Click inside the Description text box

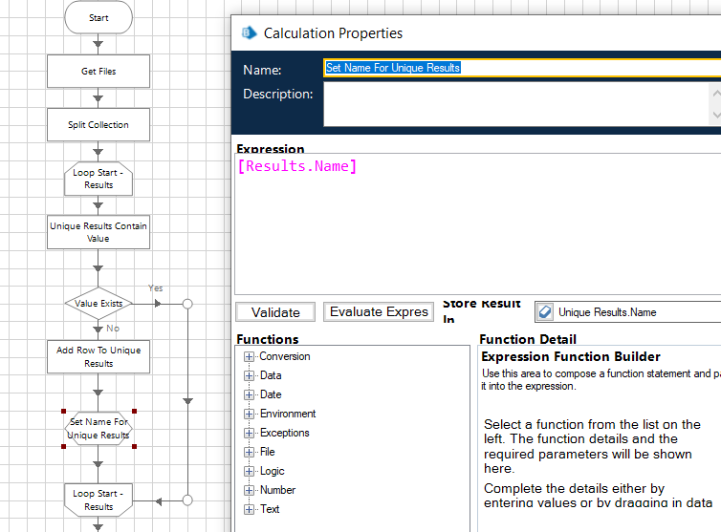[x=516, y=104]
